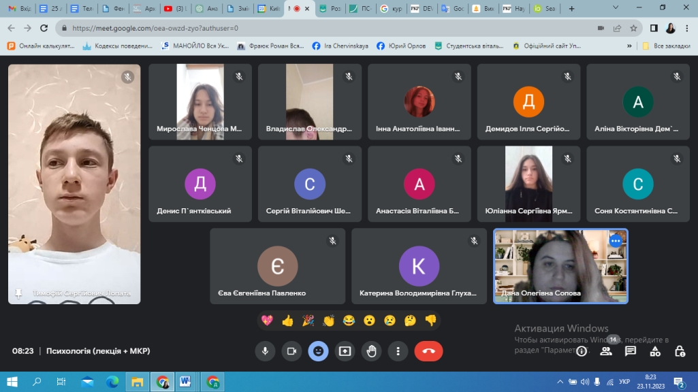Send the thumbs up reaction
The image size is (698, 392).
click(287, 321)
